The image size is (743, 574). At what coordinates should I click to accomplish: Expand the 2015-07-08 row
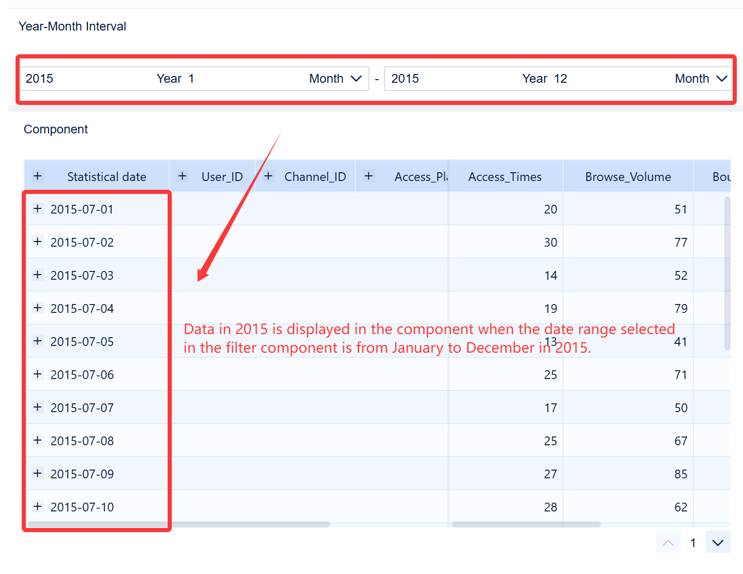(37, 440)
